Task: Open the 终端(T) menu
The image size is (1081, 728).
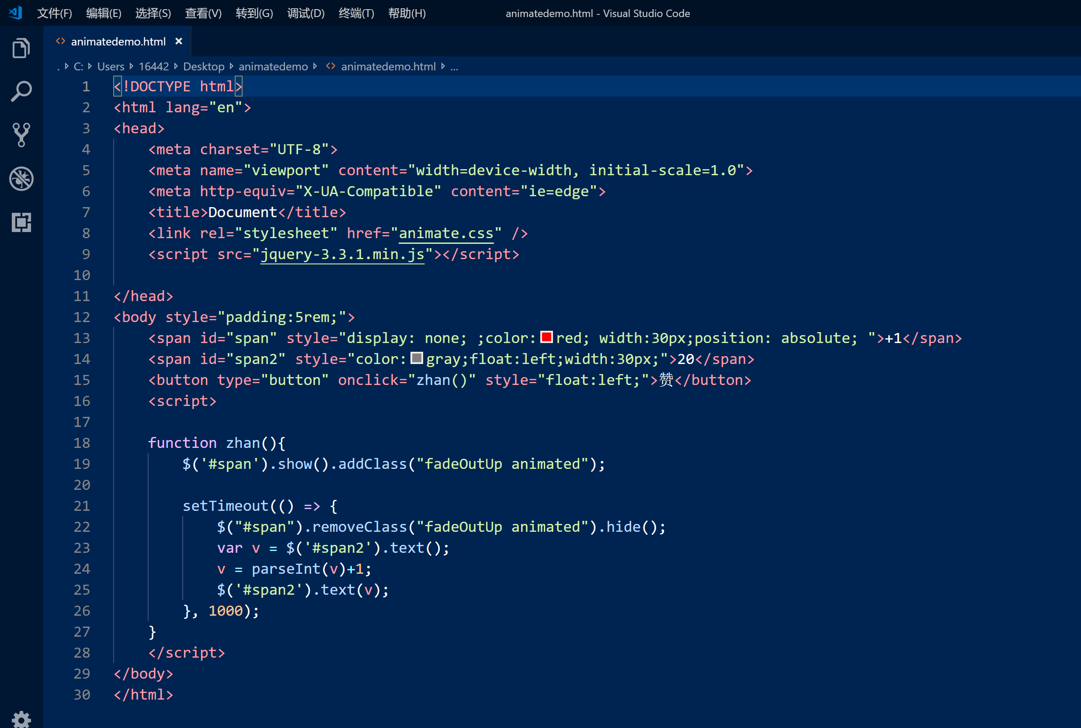Action: point(356,13)
